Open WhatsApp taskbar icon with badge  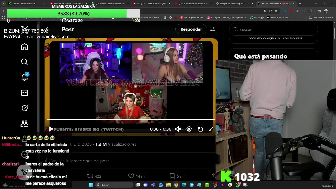(238, 185)
